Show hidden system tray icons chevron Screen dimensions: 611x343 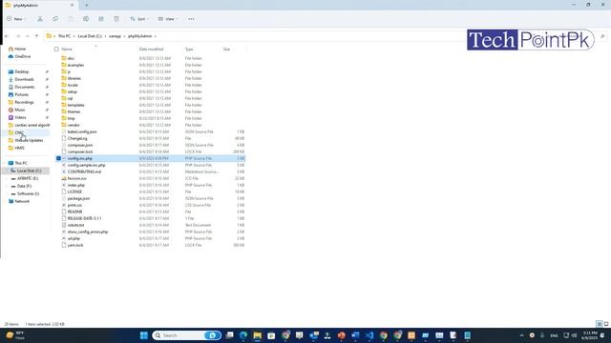point(522,335)
